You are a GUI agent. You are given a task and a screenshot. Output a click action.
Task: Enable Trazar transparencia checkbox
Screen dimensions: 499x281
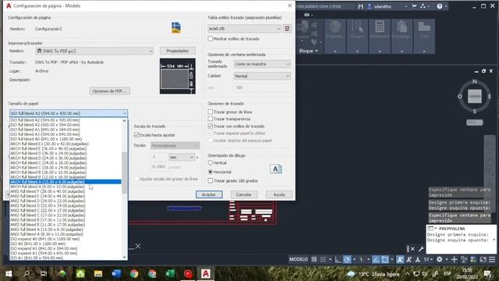(x=210, y=119)
